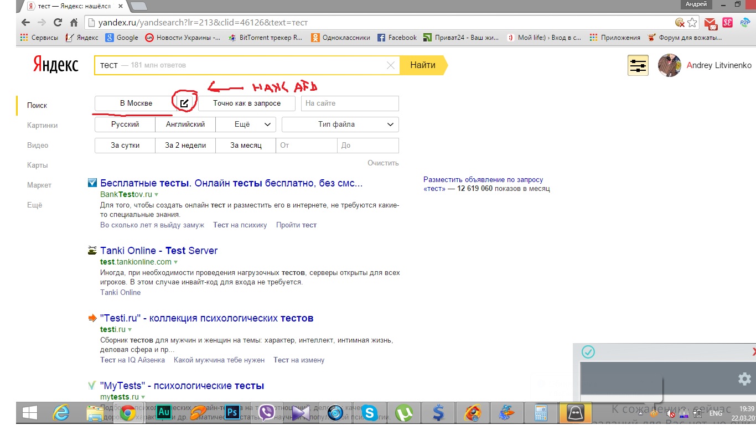The width and height of the screenshot is (756, 425).
Task: Open the Gmail extension showing 59
Action: [711, 23]
